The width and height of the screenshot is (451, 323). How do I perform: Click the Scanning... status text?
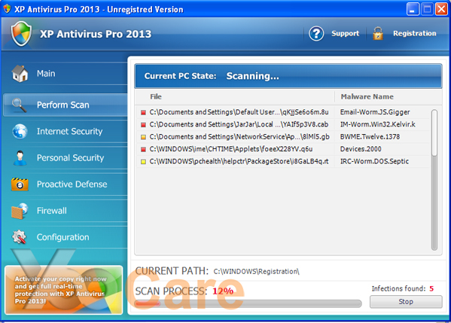(x=252, y=76)
